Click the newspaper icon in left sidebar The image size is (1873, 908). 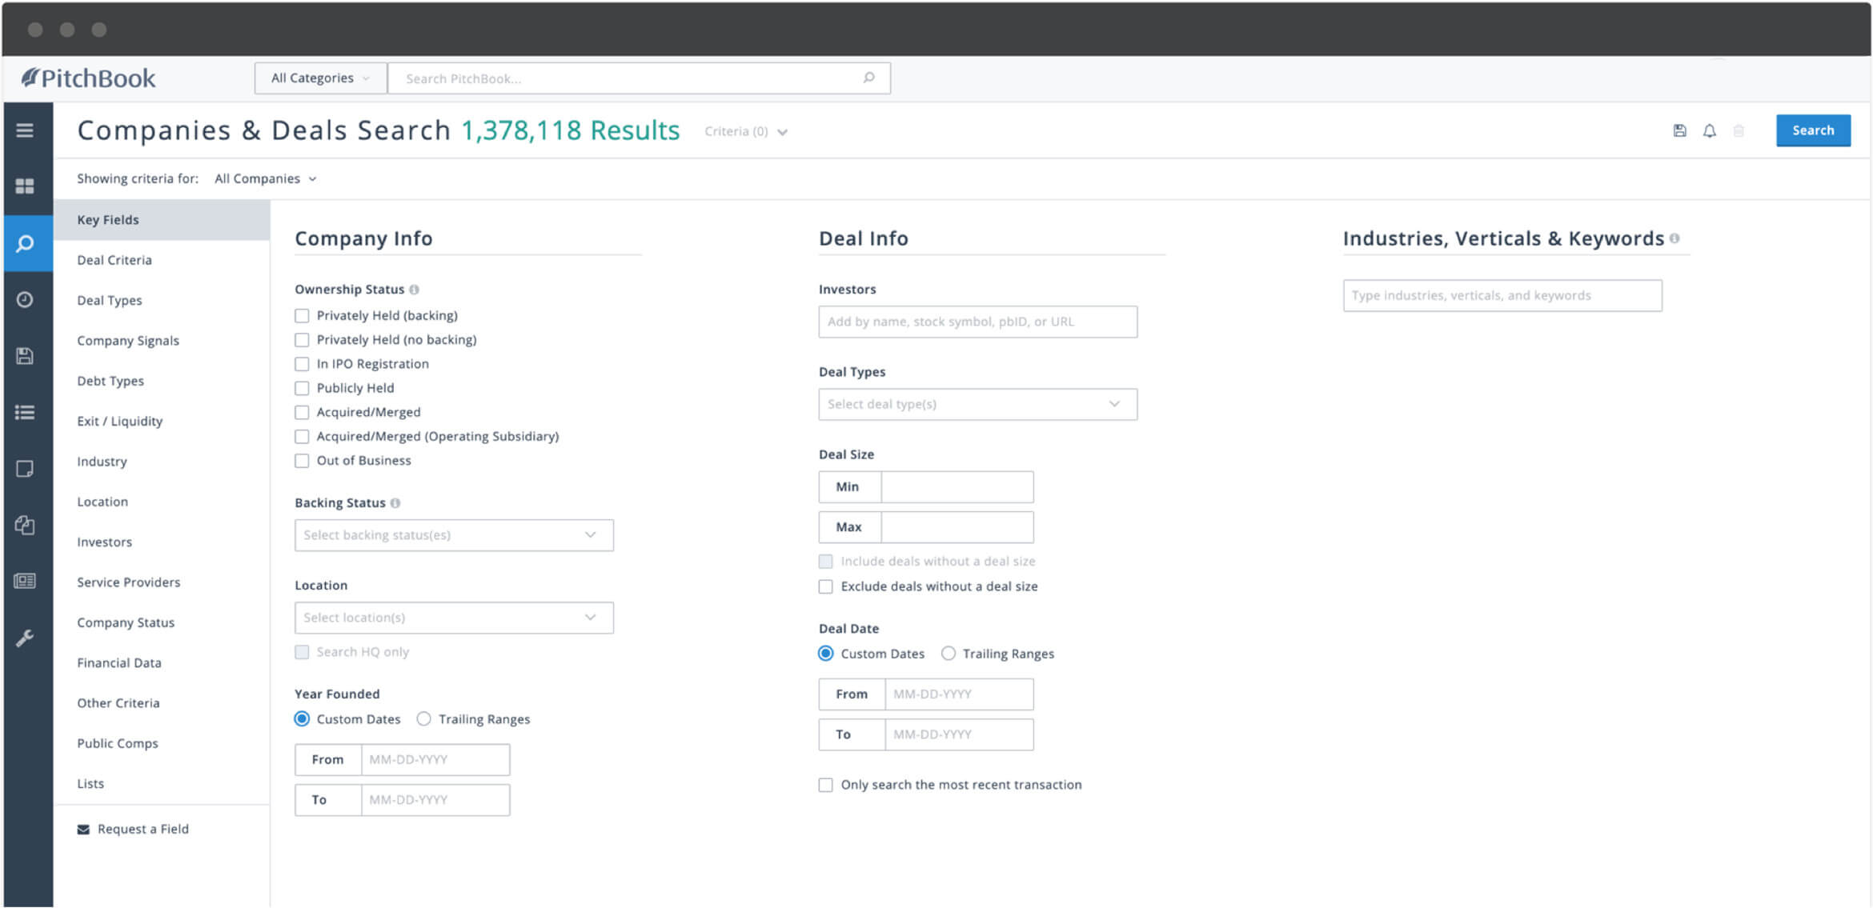25,582
